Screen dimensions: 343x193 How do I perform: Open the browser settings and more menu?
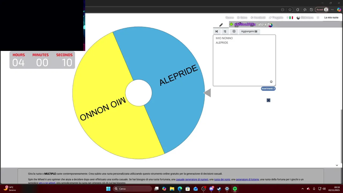click(x=332, y=10)
